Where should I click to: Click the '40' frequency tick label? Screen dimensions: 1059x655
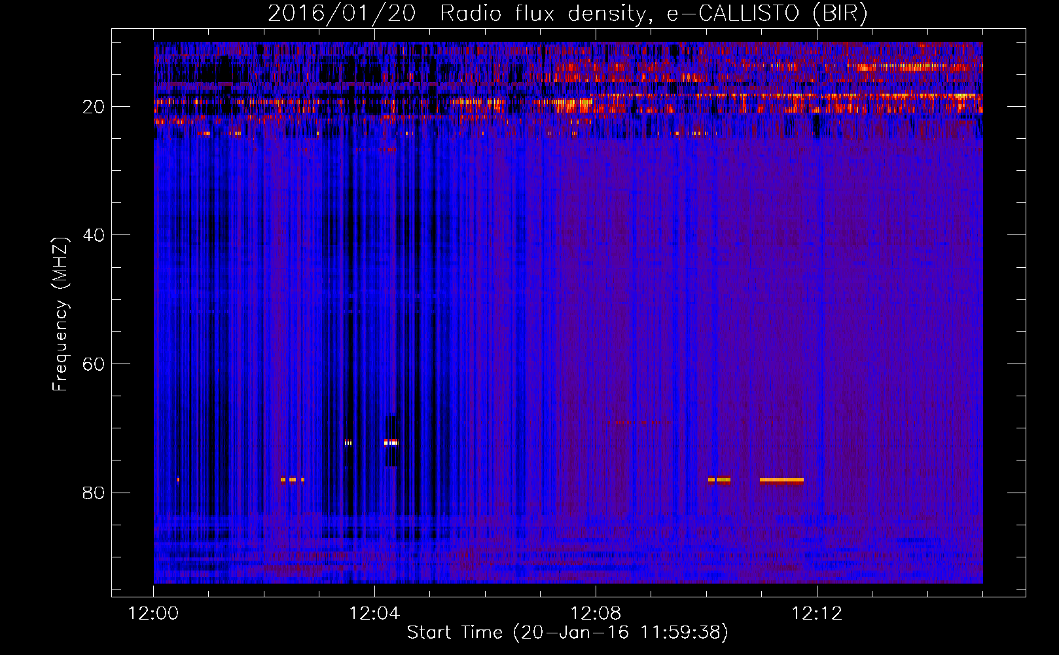94,235
